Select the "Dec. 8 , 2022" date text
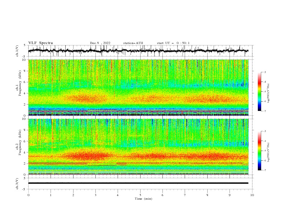284x219 pixels. (x=100, y=43)
